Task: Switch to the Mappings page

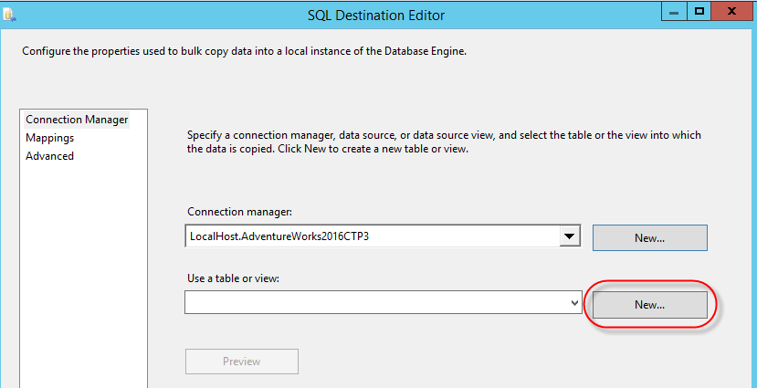Action: (x=50, y=138)
